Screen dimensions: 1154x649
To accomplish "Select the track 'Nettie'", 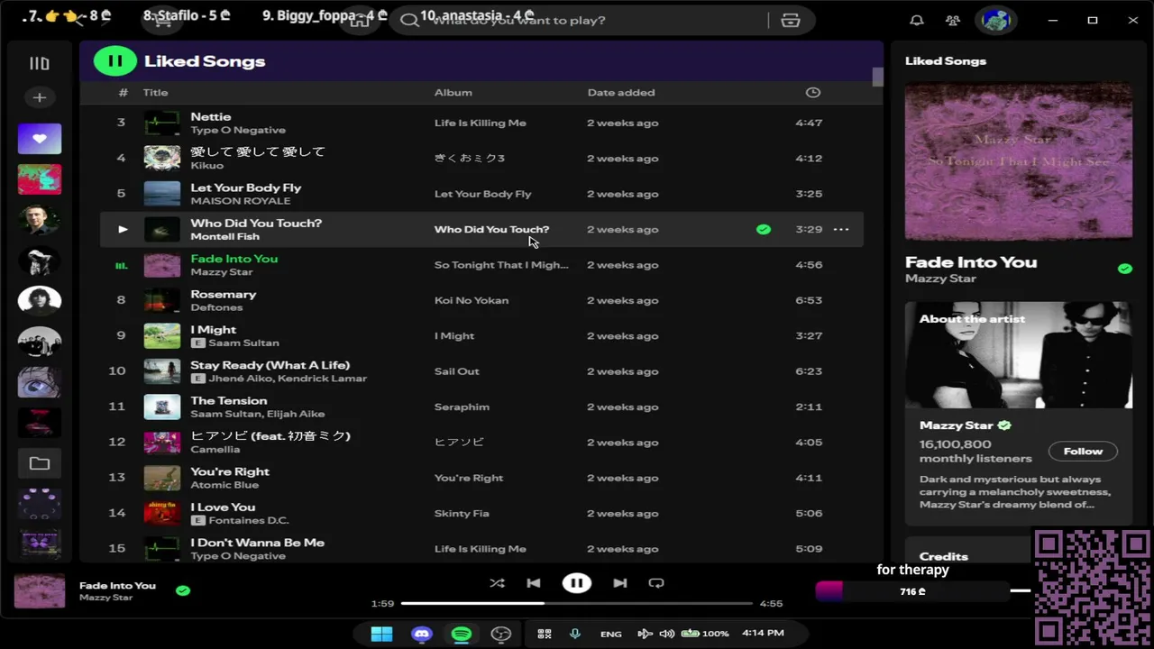I will click(x=211, y=116).
